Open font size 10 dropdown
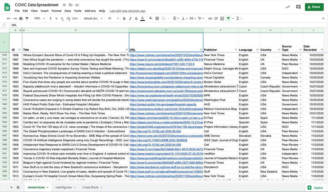 point(113,19)
